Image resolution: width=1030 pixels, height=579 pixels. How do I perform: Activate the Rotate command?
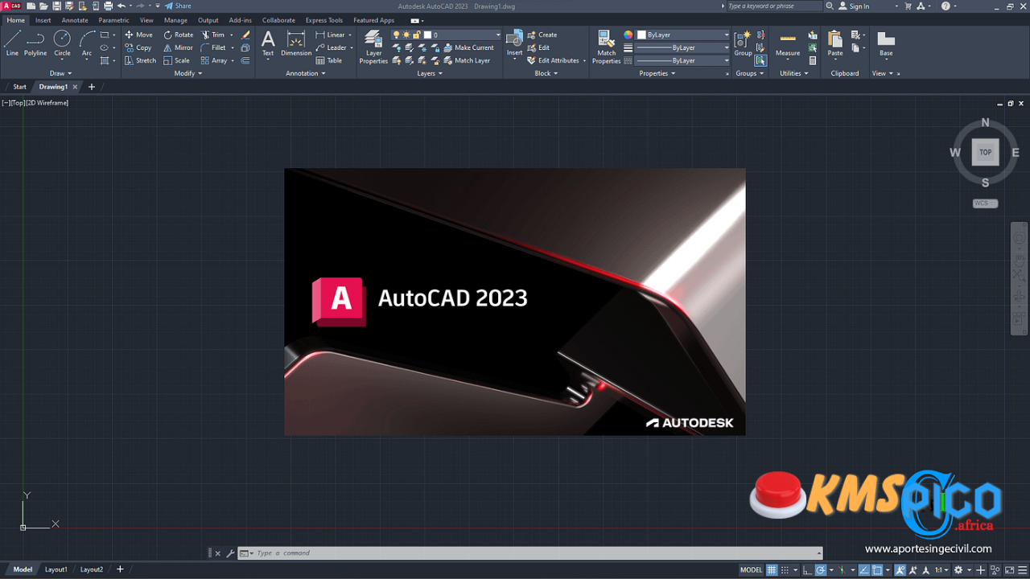click(x=179, y=35)
